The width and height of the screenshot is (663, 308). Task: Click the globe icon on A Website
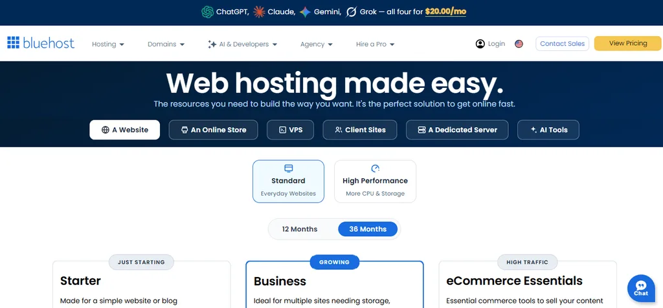pos(106,130)
